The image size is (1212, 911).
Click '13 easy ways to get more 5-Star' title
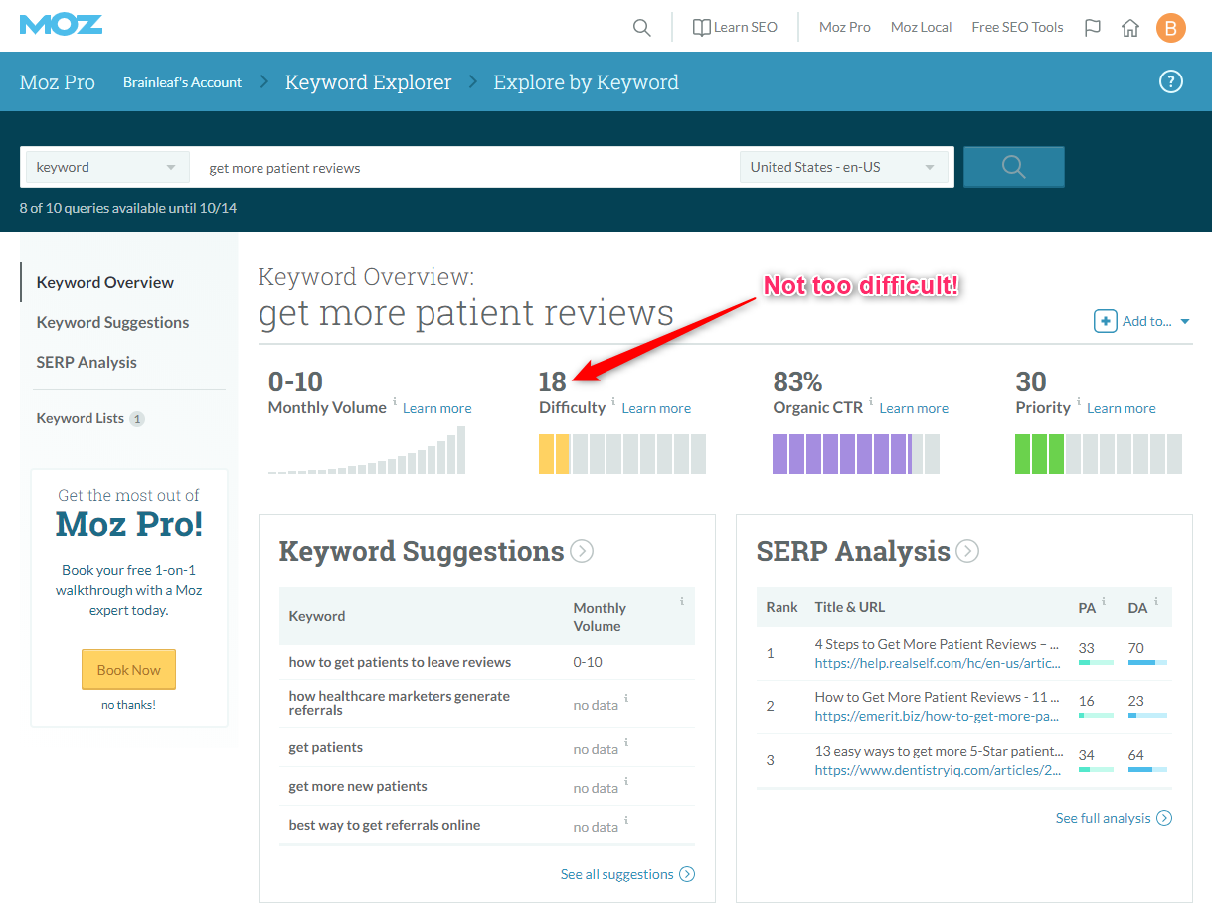939,751
